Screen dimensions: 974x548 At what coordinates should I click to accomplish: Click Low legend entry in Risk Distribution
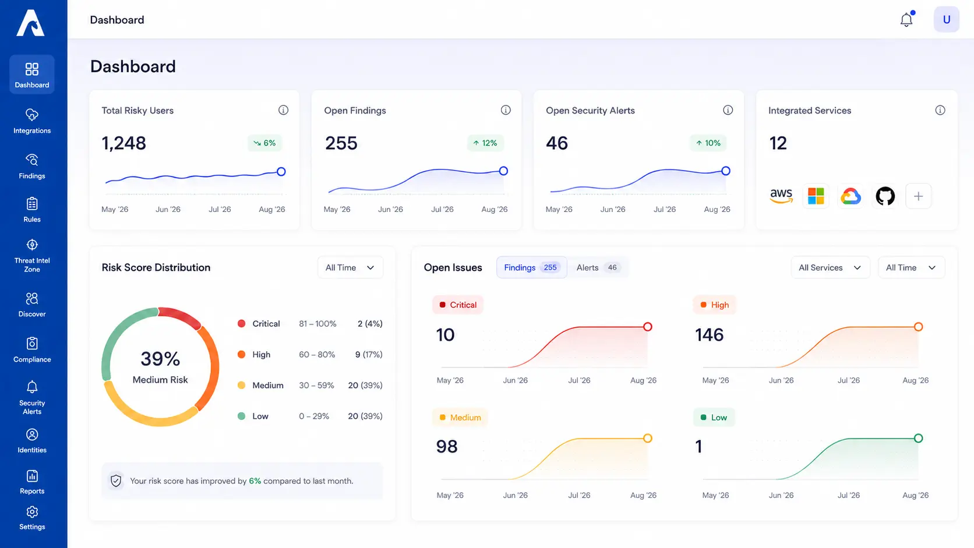point(310,416)
